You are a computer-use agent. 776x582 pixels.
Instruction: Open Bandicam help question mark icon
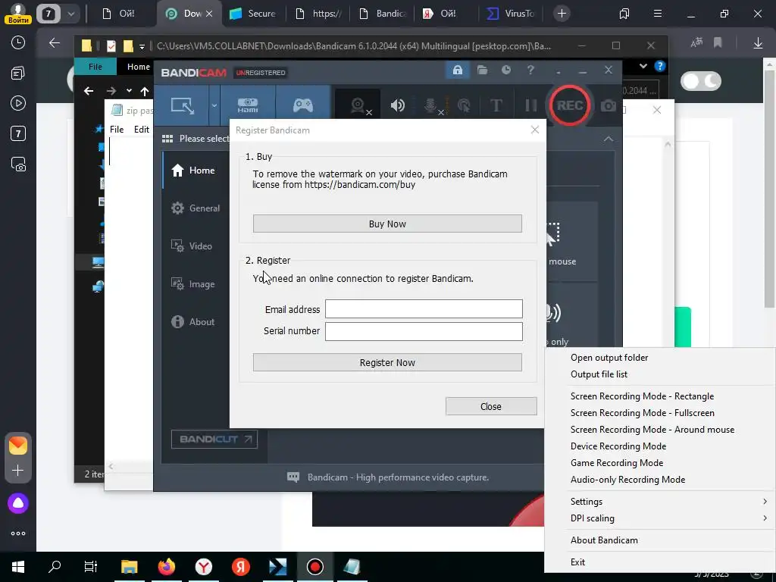(x=530, y=70)
